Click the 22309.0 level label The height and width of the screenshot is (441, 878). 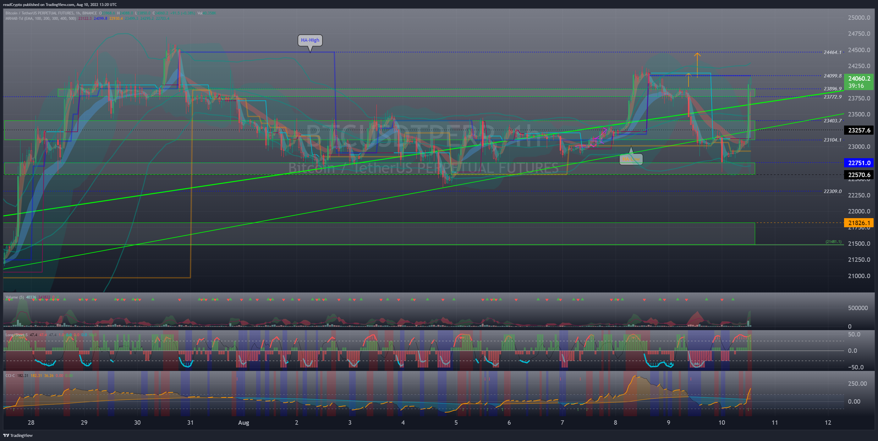pyautogui.click(x=832, y=191)
